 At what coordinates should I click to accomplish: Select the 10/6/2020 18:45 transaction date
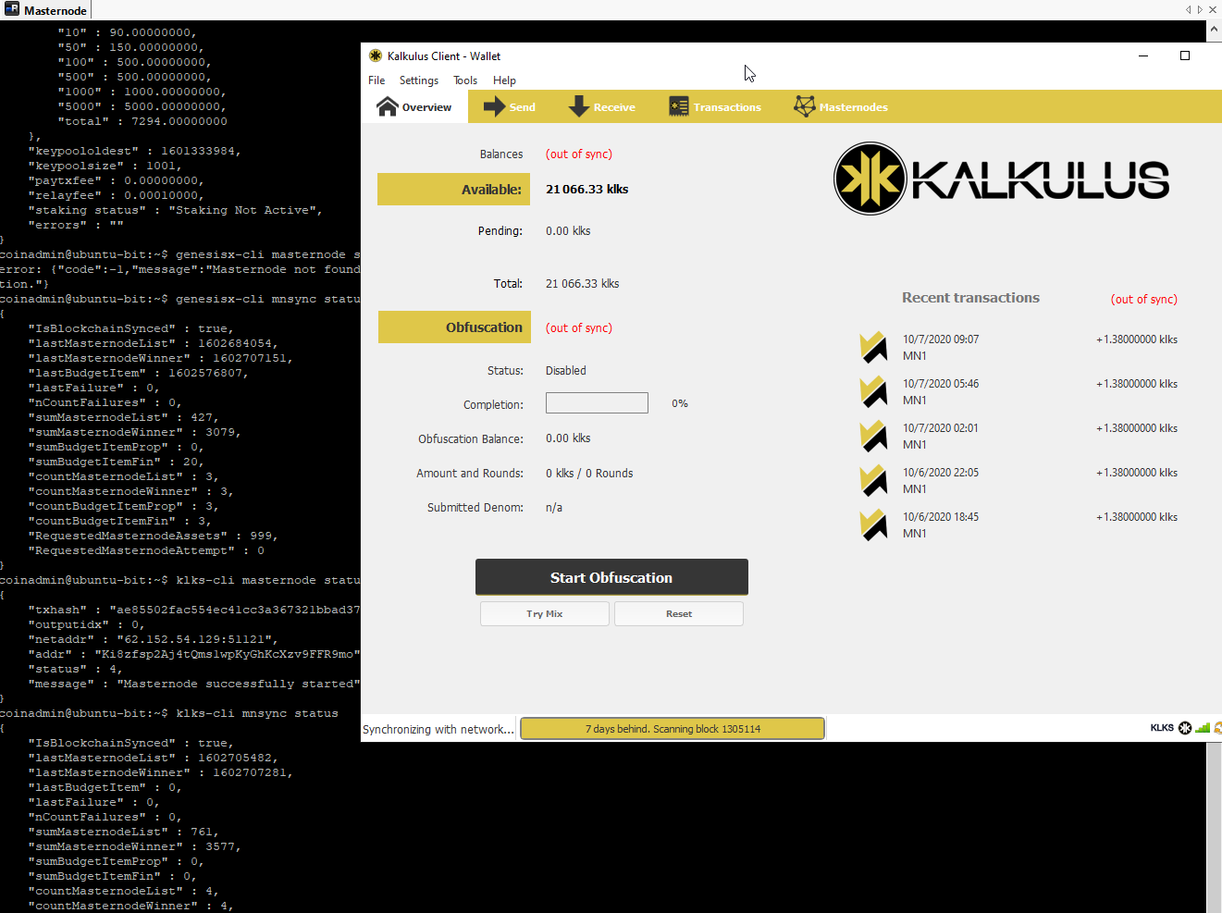click(941, 517)
